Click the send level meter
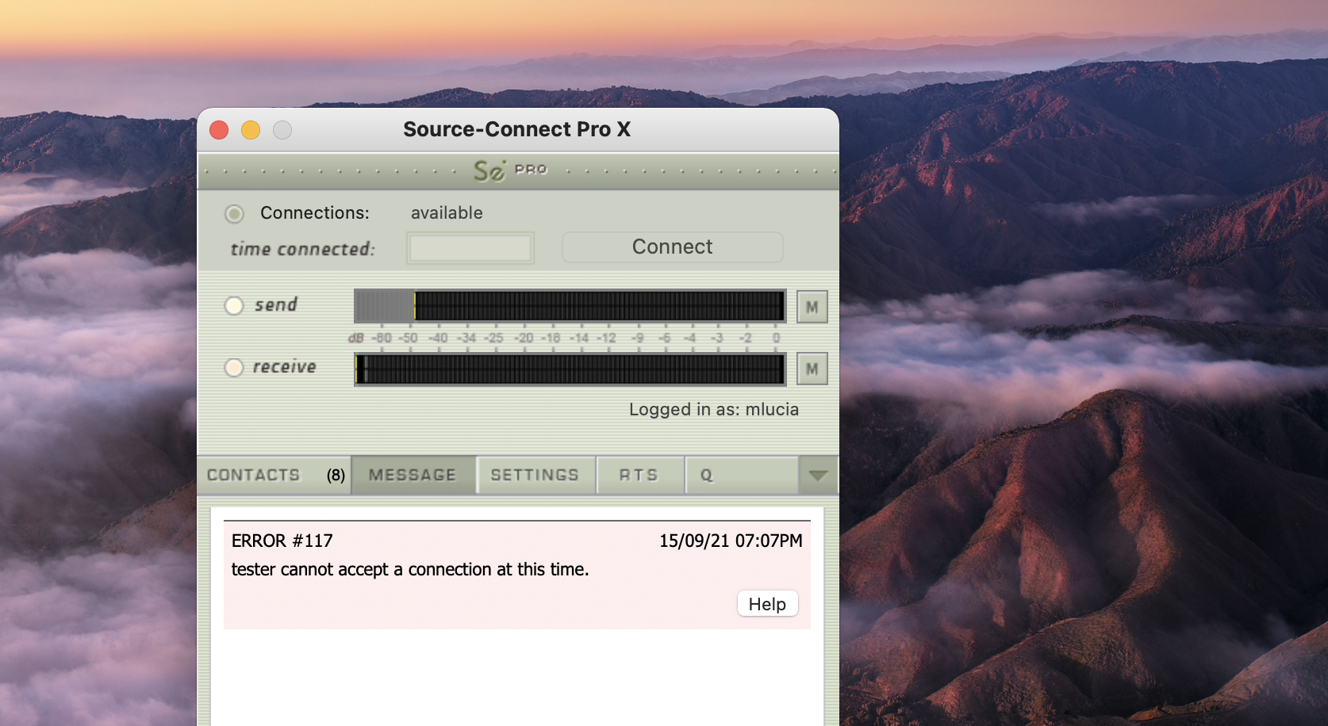 [570, 306]
